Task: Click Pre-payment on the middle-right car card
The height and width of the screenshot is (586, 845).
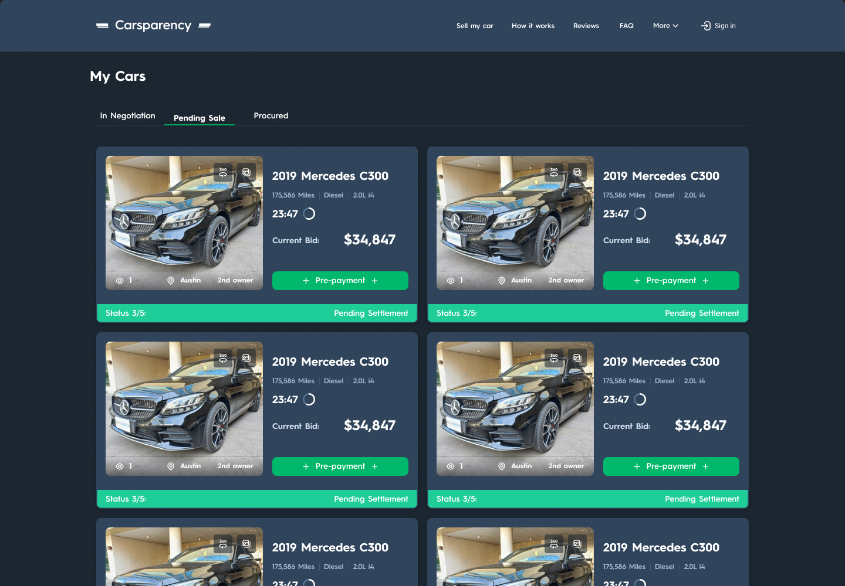Action: [671, 466]
